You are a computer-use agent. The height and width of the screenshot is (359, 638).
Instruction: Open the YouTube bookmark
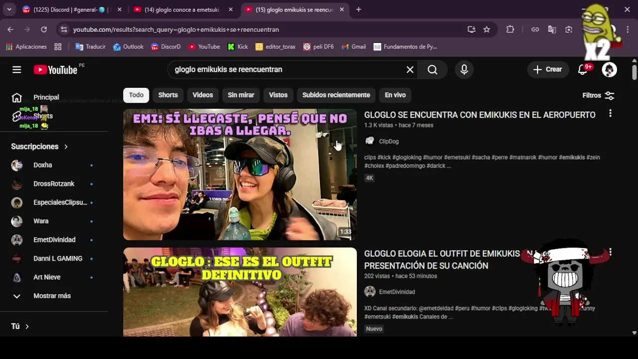click(204, 47)
